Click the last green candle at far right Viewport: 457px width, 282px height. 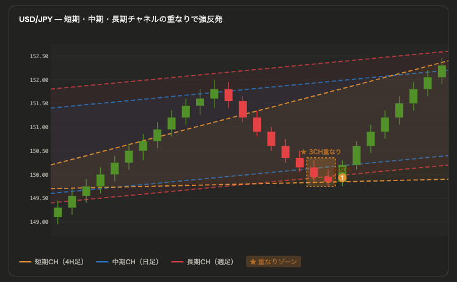(x=442, y=70)
